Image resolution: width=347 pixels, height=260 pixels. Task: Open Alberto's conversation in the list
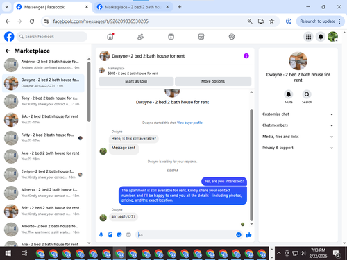pyautogui.click(x=43, y=229)
